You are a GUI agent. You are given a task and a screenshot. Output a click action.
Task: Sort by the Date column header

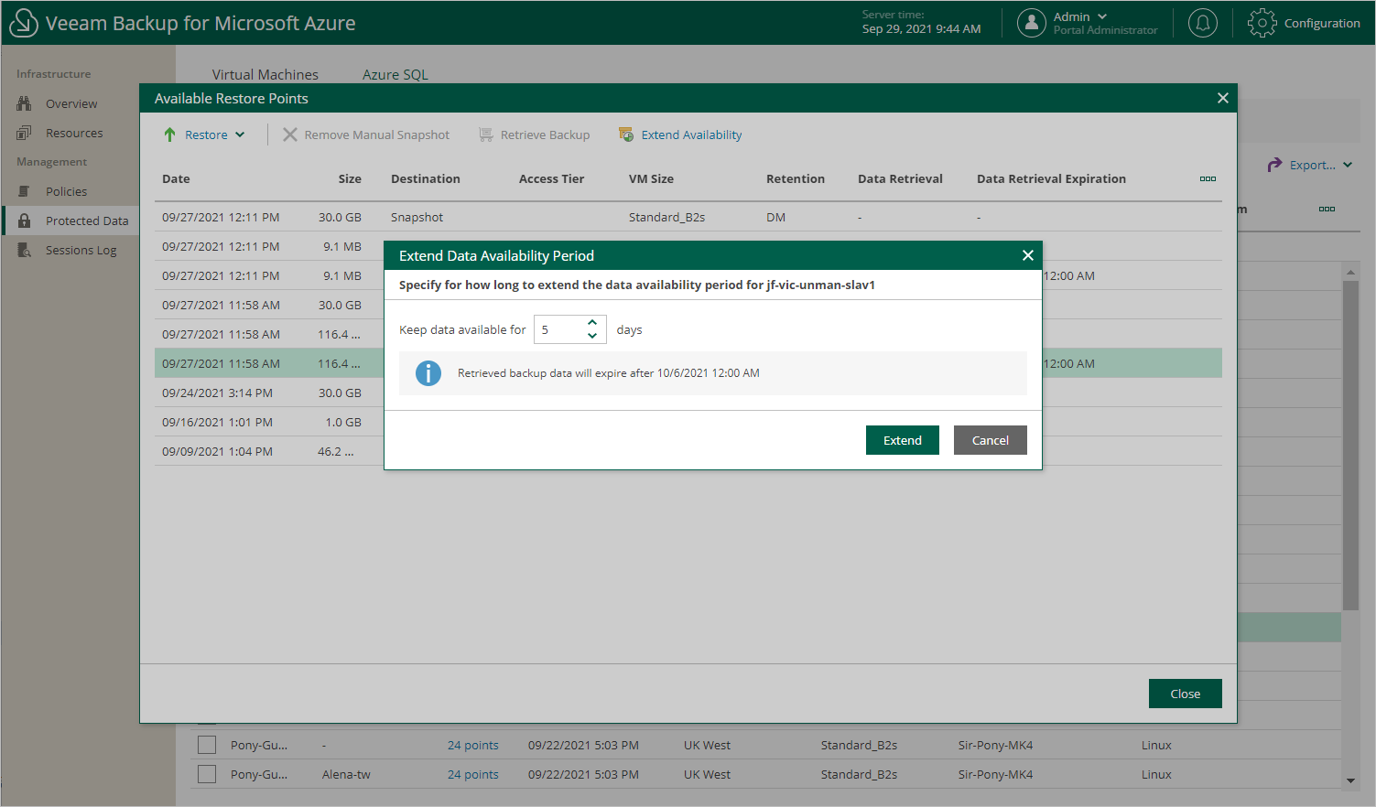tap(176, 178)
